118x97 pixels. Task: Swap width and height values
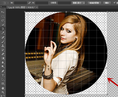29,3
